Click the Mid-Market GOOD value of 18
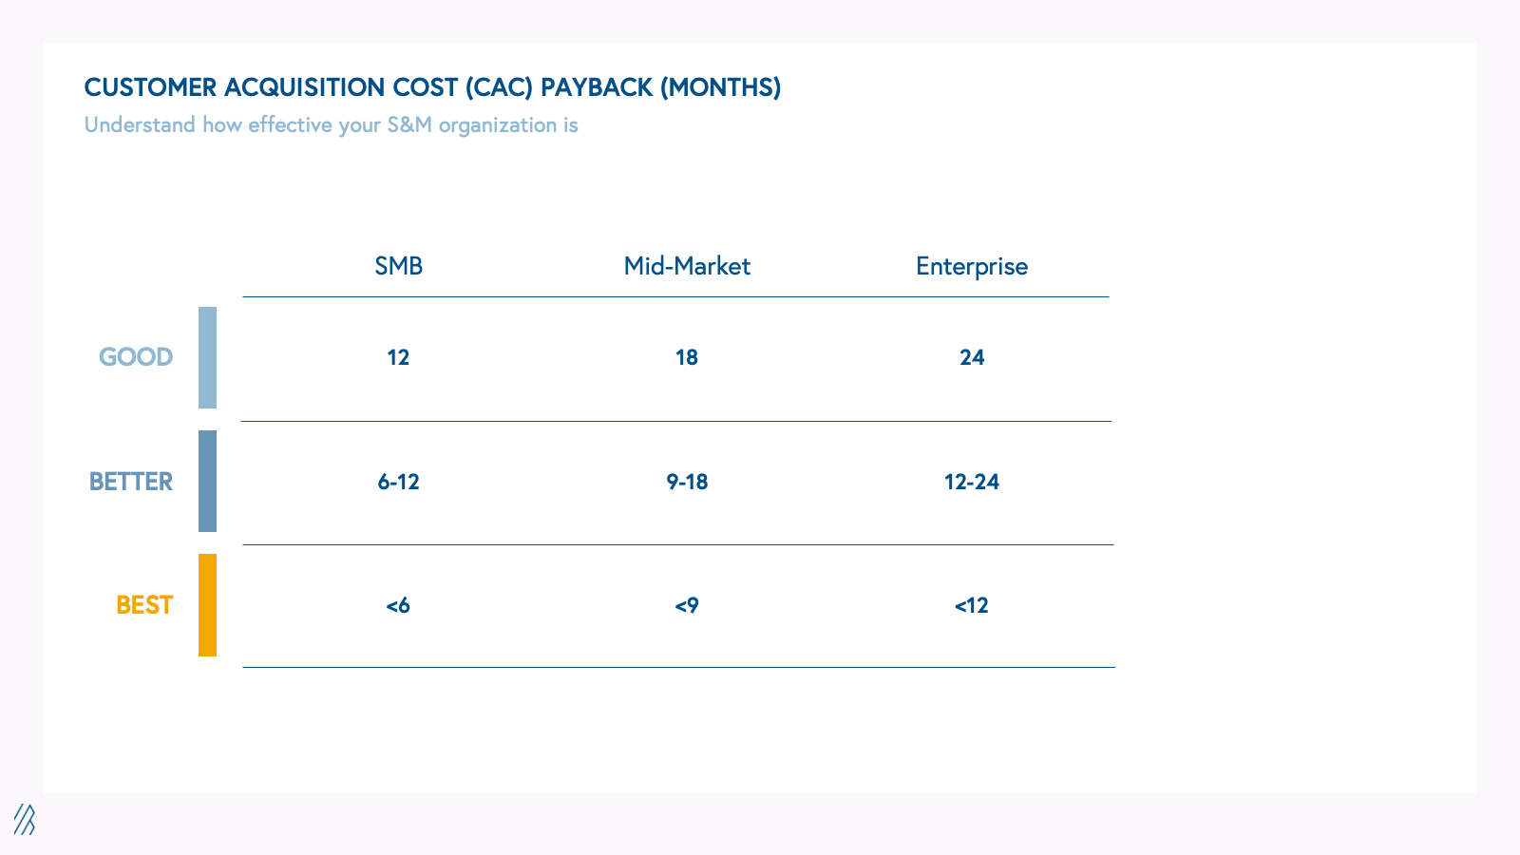This screenshot has height=855, width=1520. [687, 357]
